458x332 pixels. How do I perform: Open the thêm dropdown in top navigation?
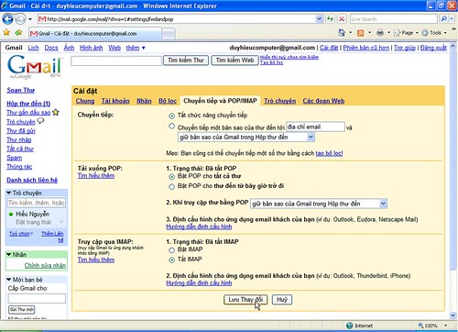coord(136,48)
